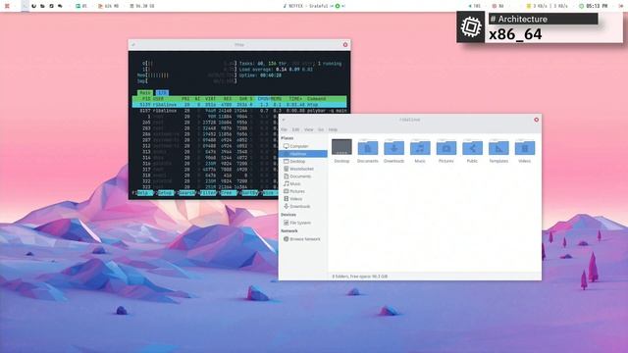The image size is (628, 353).
Task: Click F2 Setup in htop footer
Action: 164,193
